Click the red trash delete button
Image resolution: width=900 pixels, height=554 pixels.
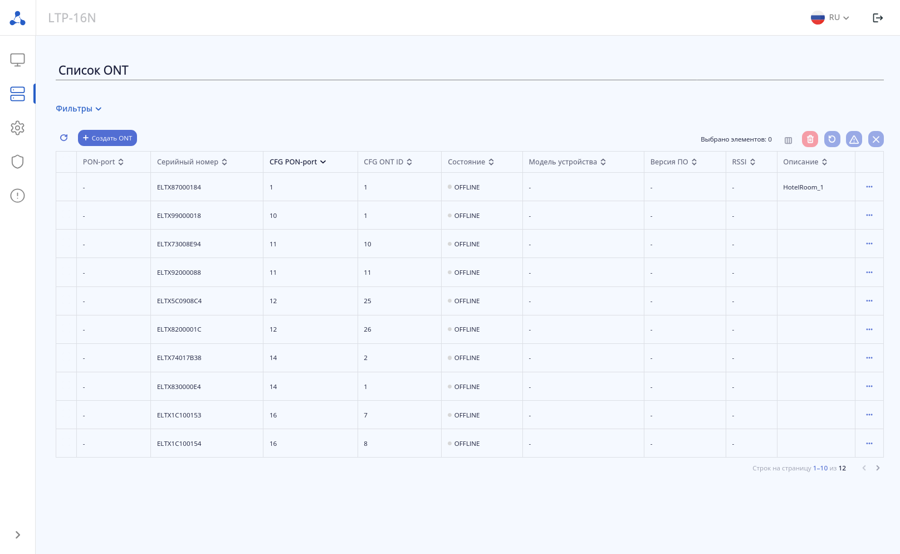click(810, 139)
